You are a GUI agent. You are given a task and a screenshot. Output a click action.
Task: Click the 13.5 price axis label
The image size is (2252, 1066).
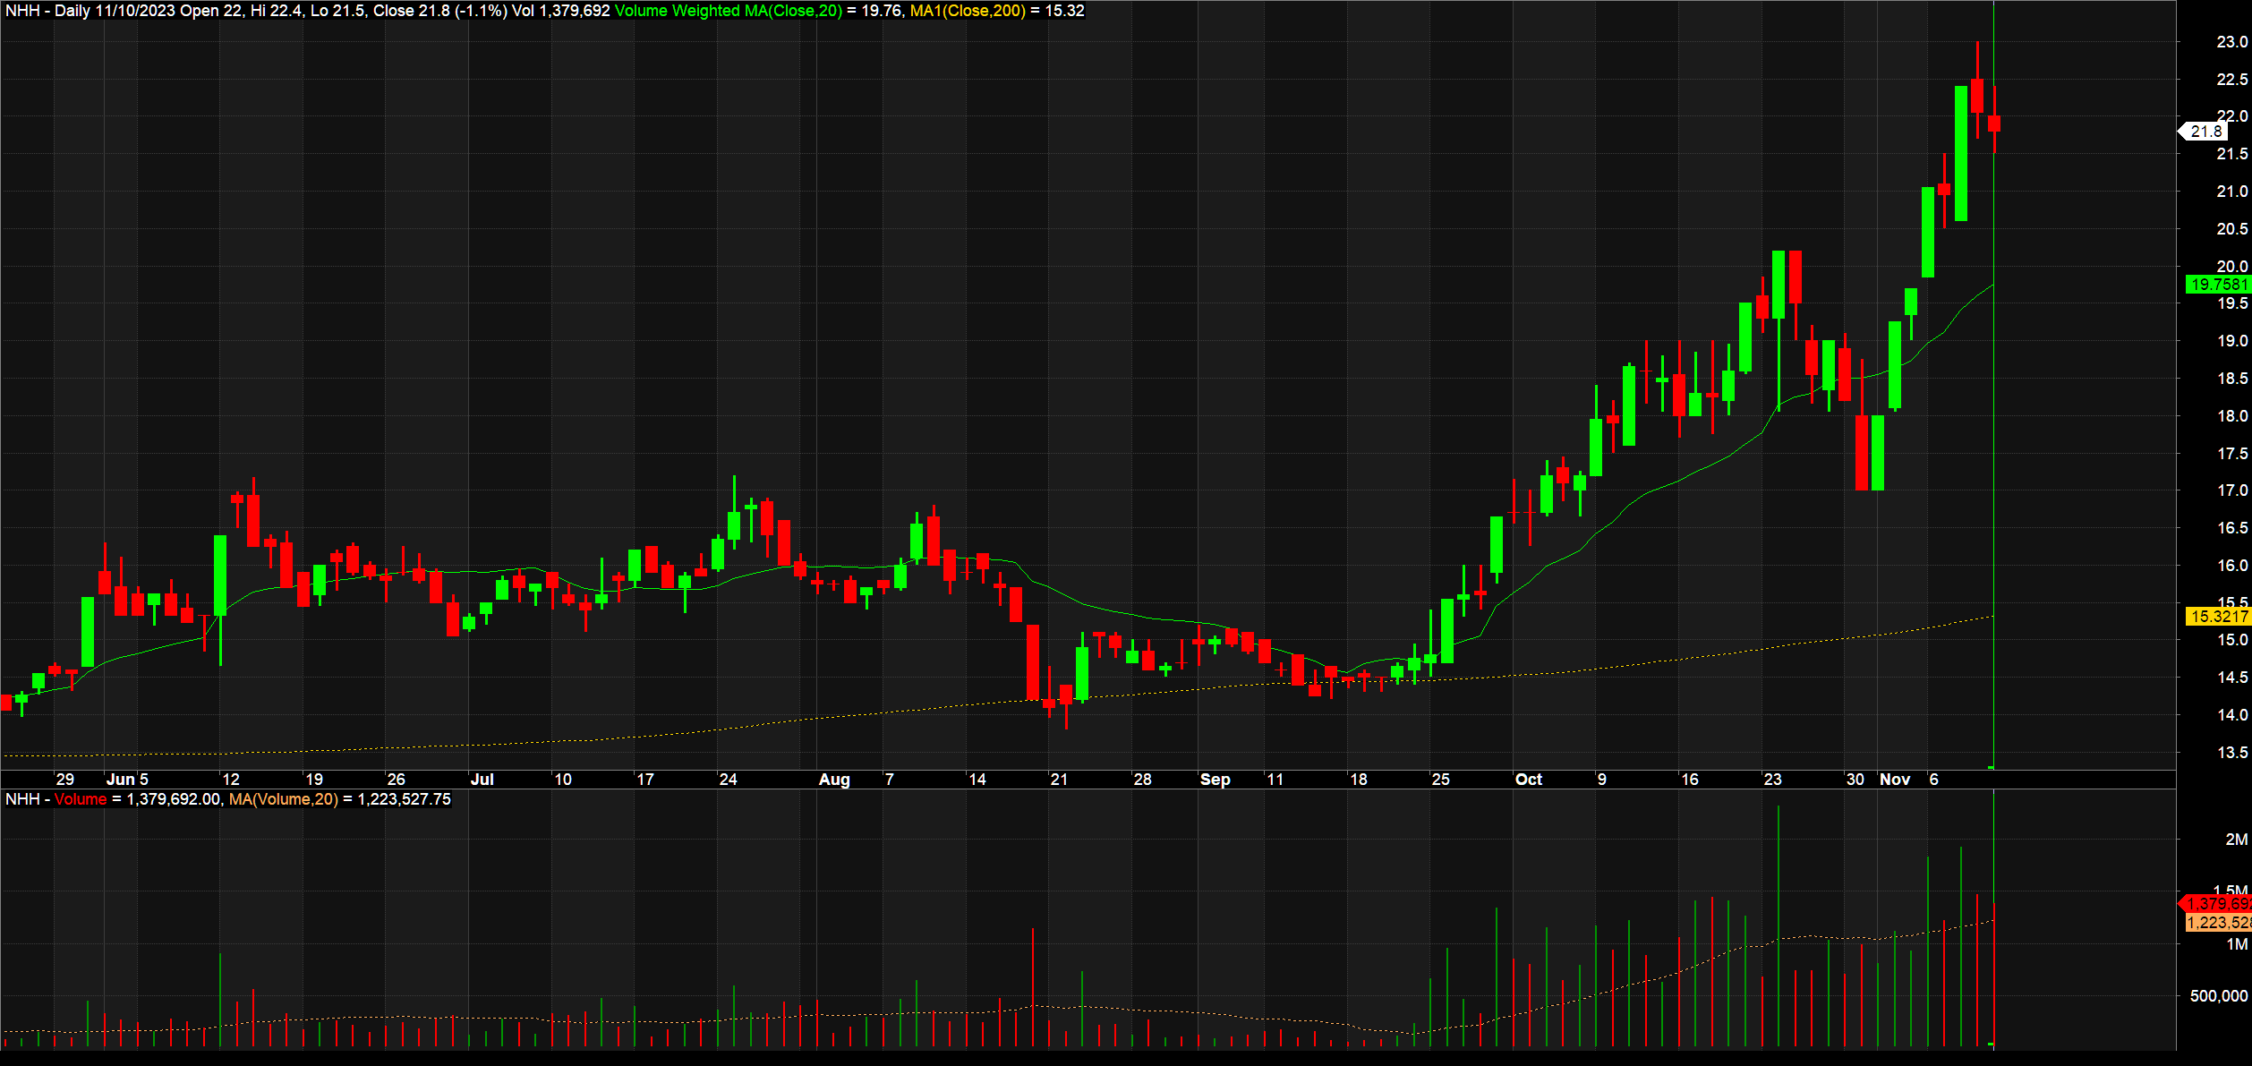[x=2231, y=753]
